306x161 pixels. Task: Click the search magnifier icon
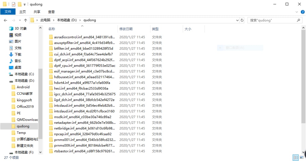[x=298, y=20]
